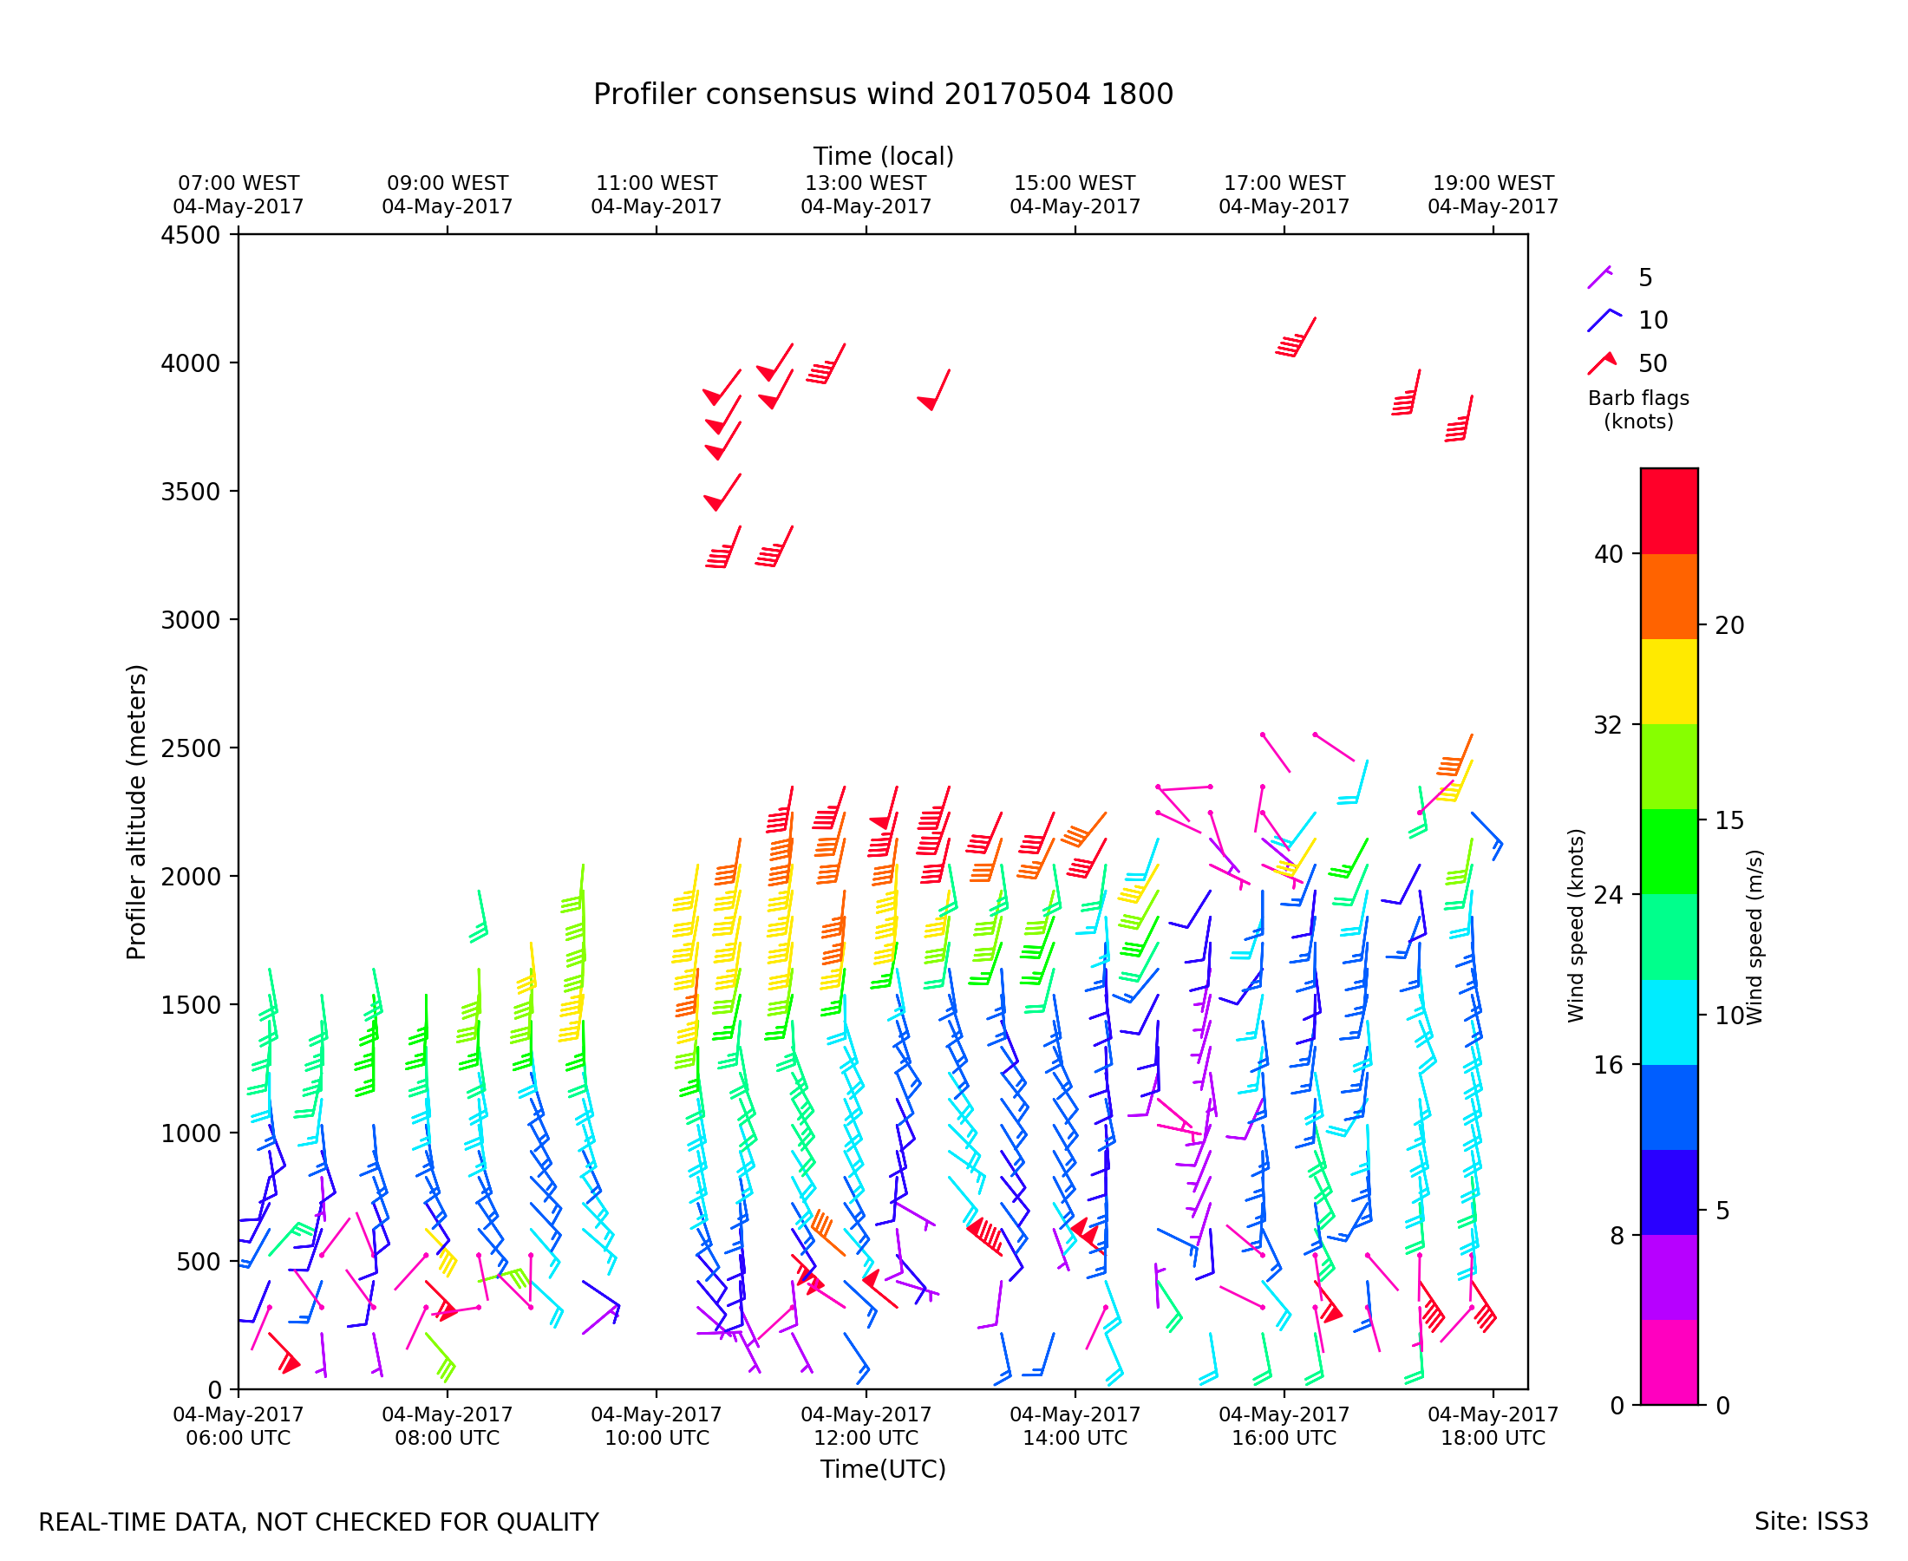
Task: Click the orange colorbar segment
Action: point(1669,596)
